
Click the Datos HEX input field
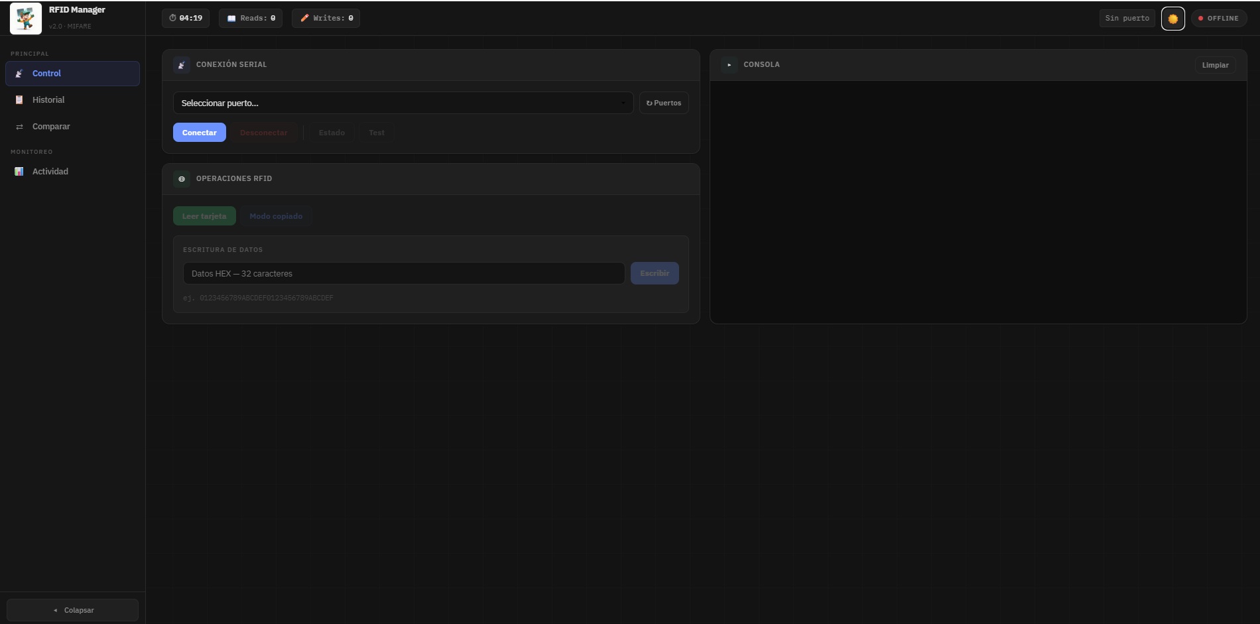point(403,273)
